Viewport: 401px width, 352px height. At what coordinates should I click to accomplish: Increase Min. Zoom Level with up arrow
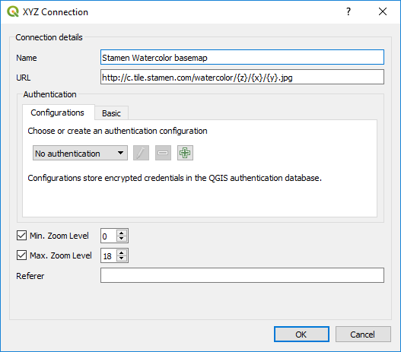(x=122, y=233)
